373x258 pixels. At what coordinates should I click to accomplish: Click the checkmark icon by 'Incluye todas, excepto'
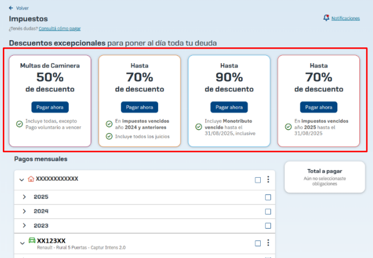pyautogui.click(x=20, y=124)
